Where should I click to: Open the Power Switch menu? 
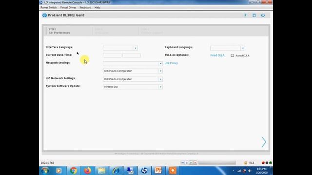tap(49, 8)
